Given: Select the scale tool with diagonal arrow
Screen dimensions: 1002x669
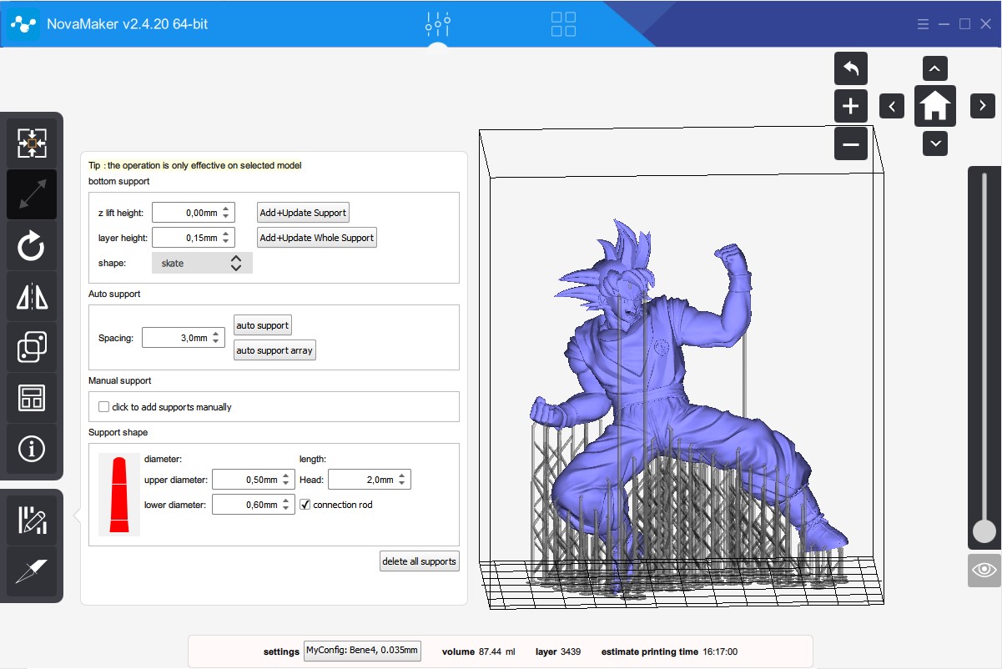Looking at the screenshot, I should 32,194.
